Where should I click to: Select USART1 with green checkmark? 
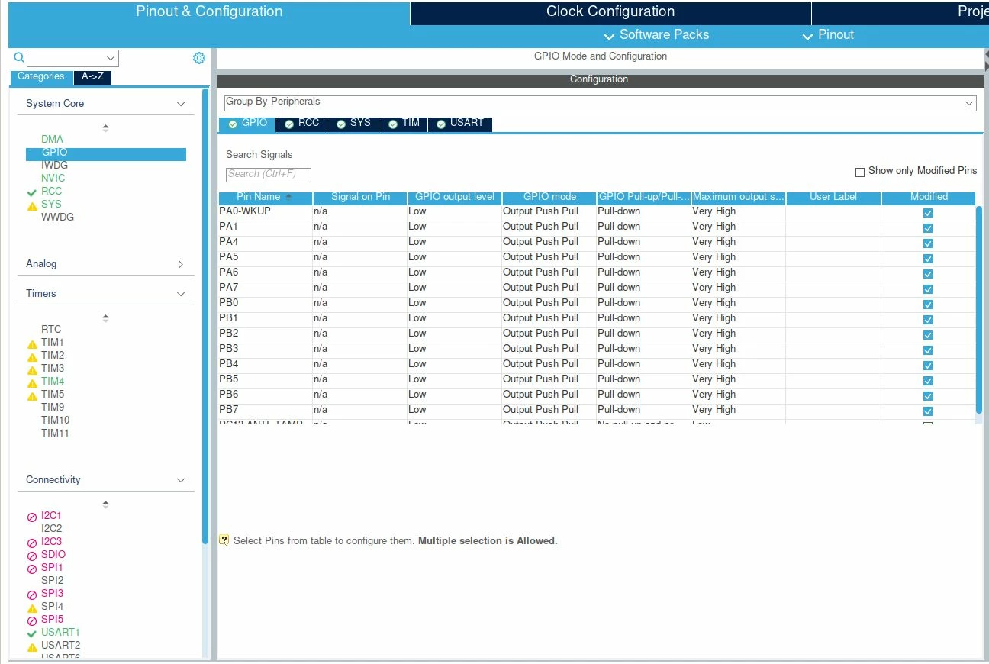(60, 632)
